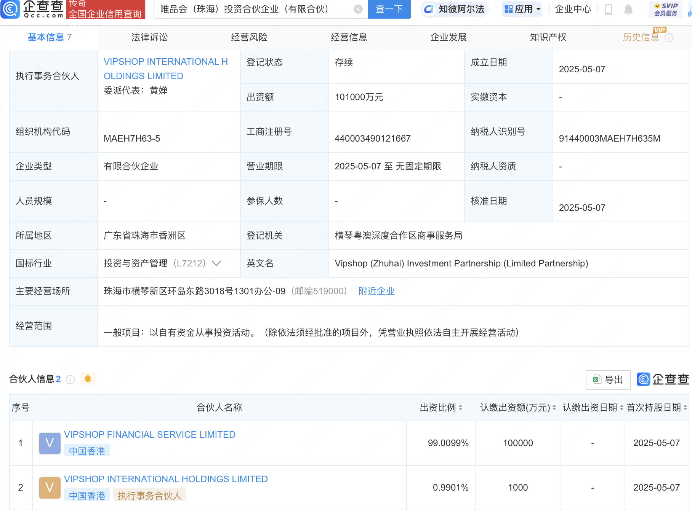Screen dimensions: 692x510
Task: Expand the 国标行业 L7212 classification chevron
Action: coord(216,263)
